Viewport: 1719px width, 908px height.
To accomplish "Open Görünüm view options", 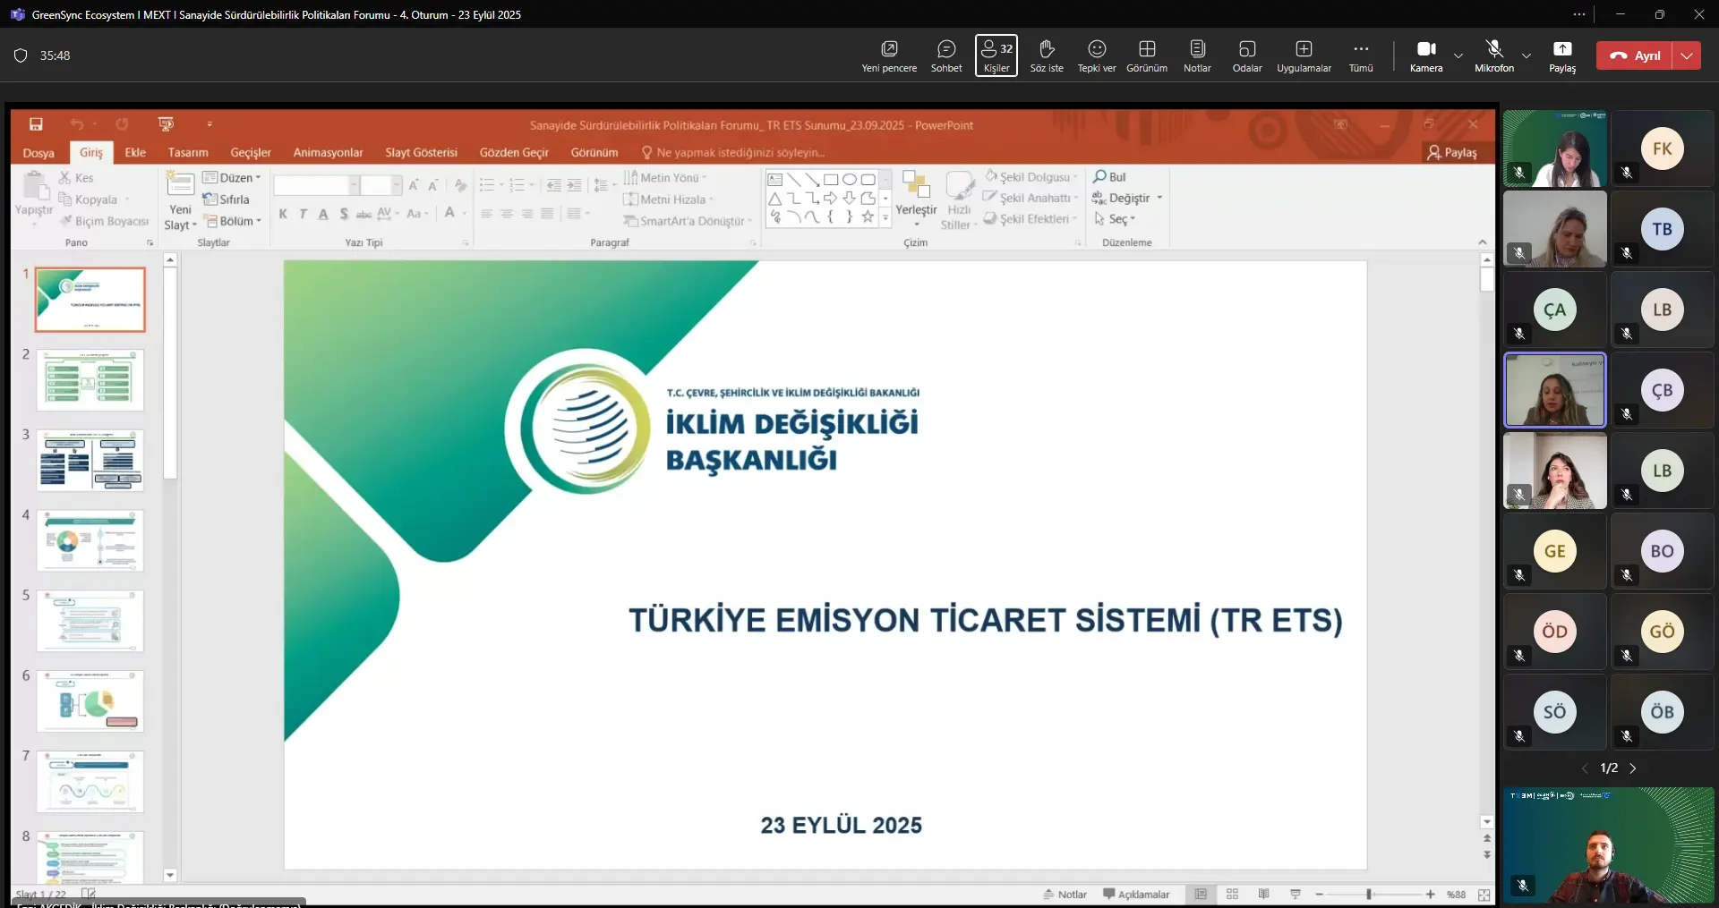I will pyautogui.click(x=1147, y=56).
